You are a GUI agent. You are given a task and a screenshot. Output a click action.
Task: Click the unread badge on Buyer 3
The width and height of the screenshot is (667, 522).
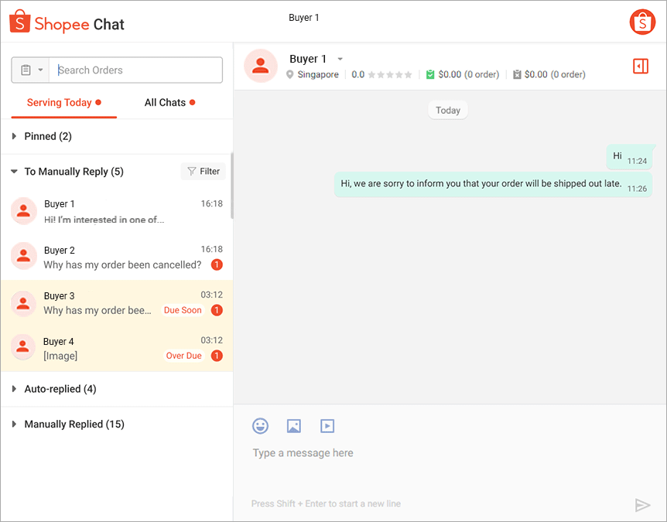click(x=217, y=310)
